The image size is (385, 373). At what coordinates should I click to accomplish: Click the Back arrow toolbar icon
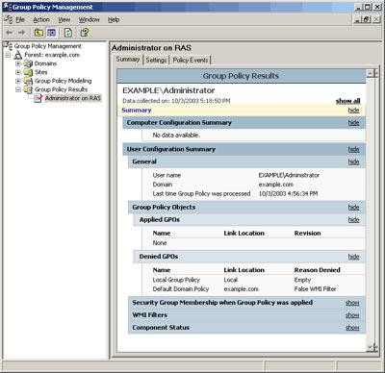tap(10, 33)
